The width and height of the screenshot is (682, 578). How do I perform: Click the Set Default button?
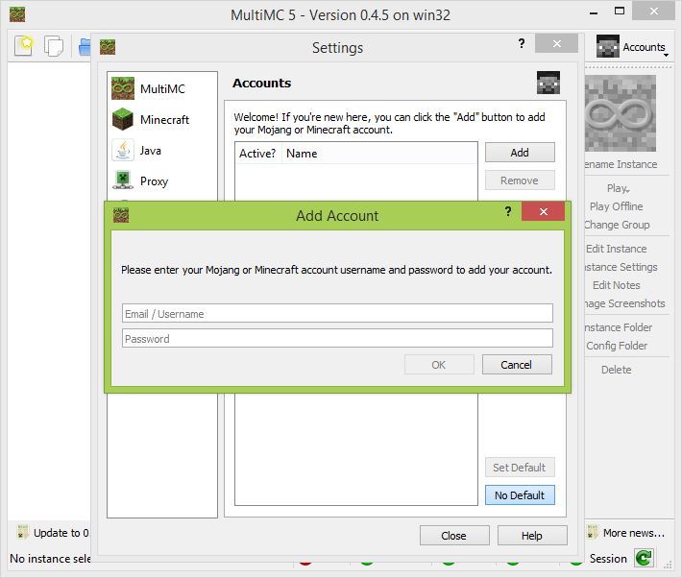click(x=520, y=468)
